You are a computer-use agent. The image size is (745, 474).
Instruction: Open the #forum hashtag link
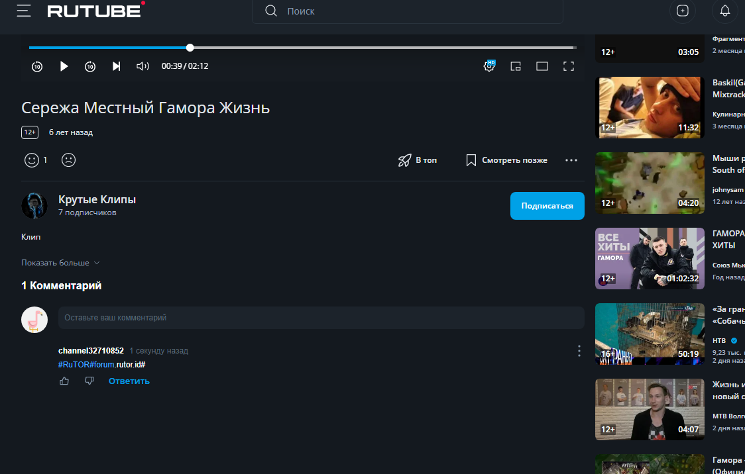point(102,365)
